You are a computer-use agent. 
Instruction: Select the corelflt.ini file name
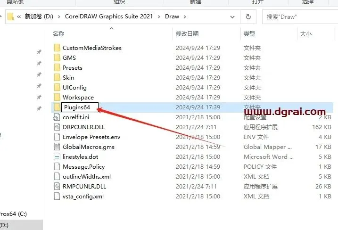(76, 117)
